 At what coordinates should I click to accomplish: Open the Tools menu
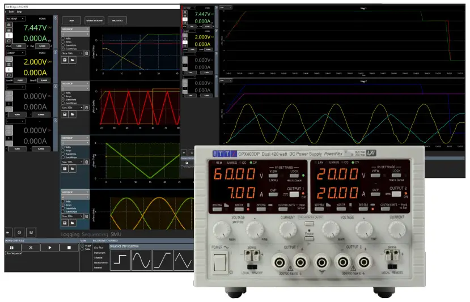click(11, 12)
